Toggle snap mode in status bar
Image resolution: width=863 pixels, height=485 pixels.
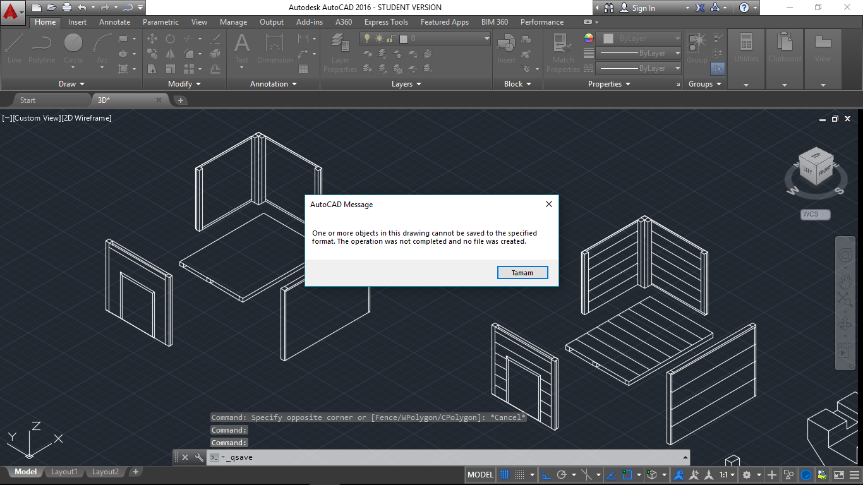click(519, 475)
